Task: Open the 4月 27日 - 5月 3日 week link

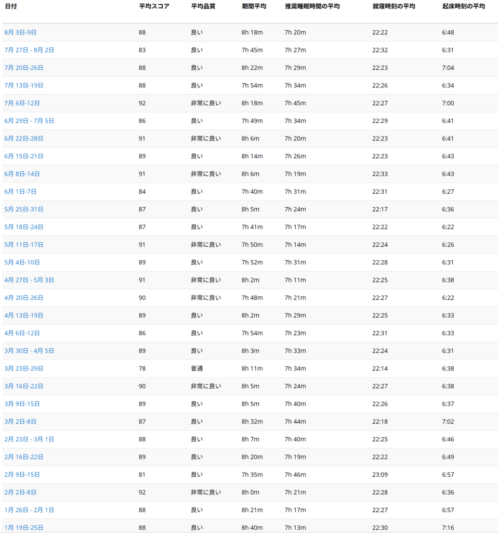Action: pos(29,280)
